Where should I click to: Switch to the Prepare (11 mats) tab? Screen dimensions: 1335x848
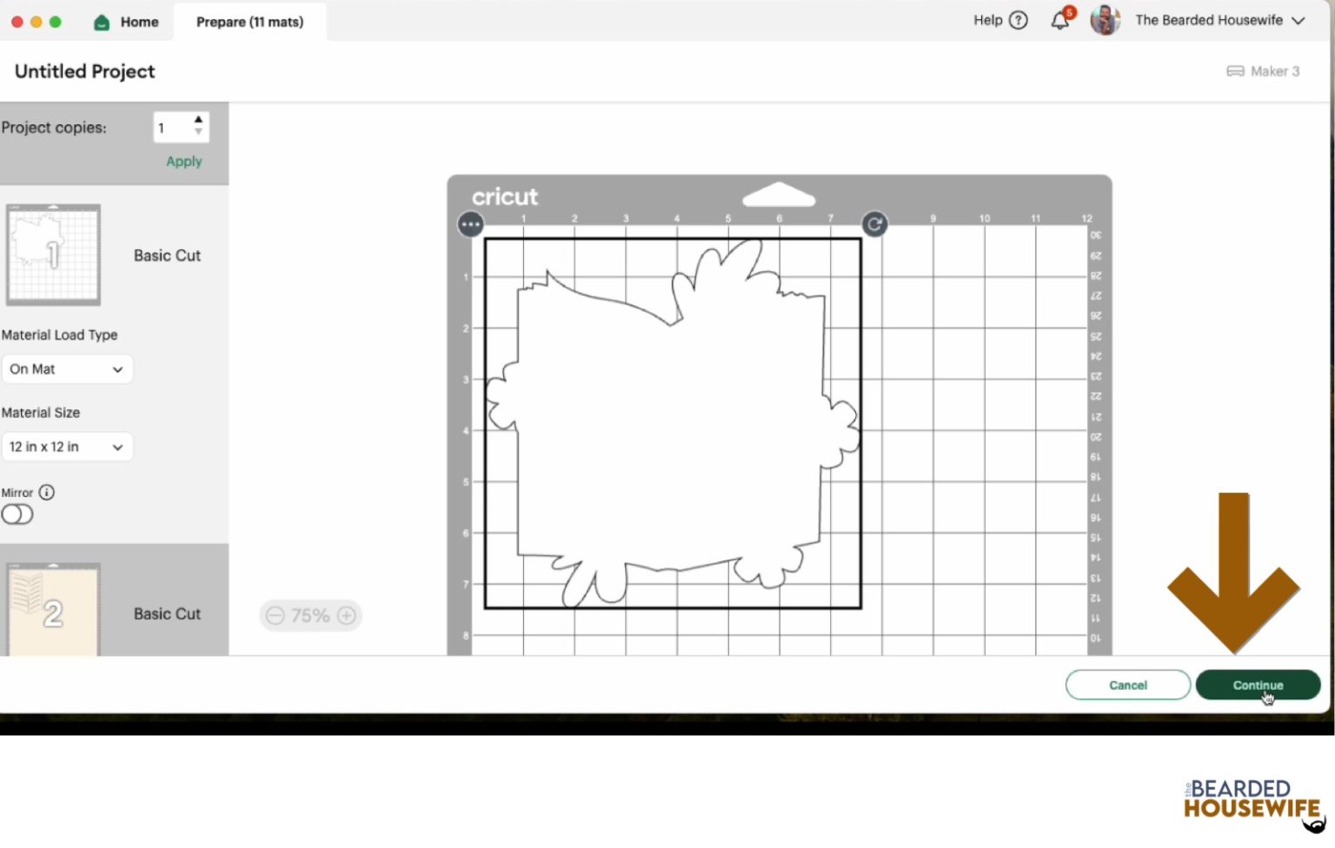coord(249,22)
